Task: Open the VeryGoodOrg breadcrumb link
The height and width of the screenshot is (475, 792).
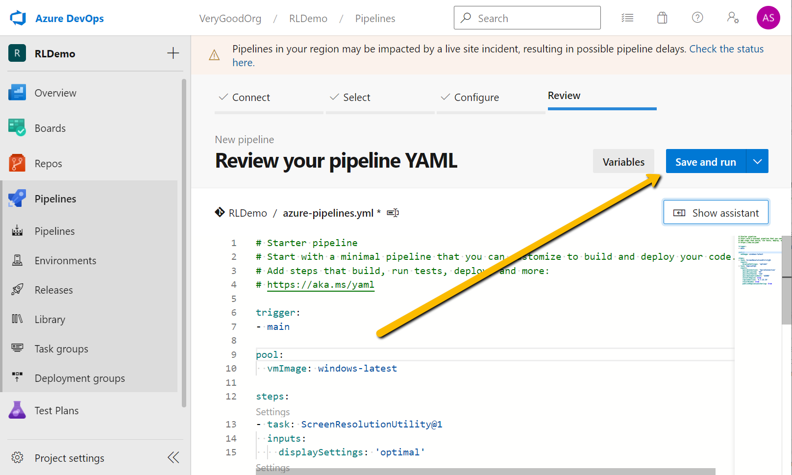Action: 230,18
